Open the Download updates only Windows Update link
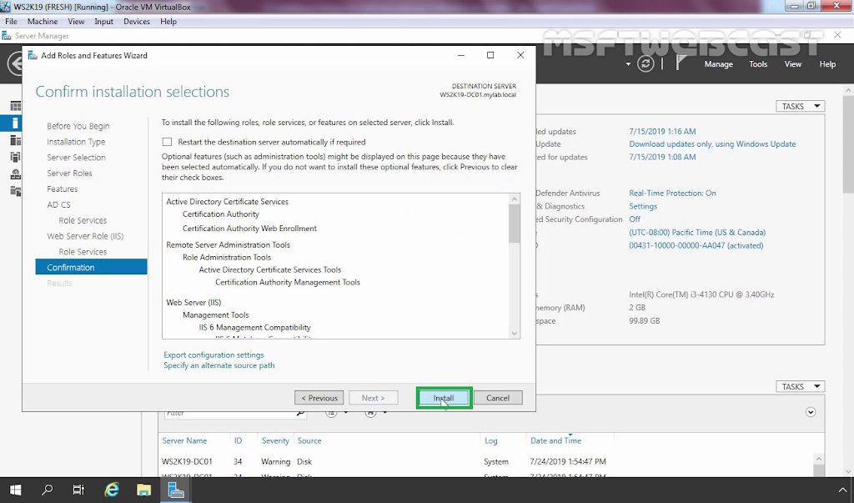This screenshot has height=503, width=854. (712, 143)
